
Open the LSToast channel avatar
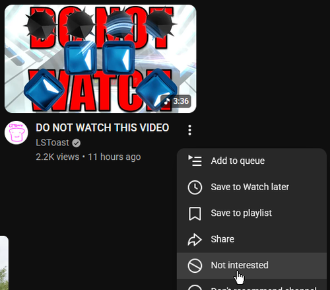[x=16, y=133]
